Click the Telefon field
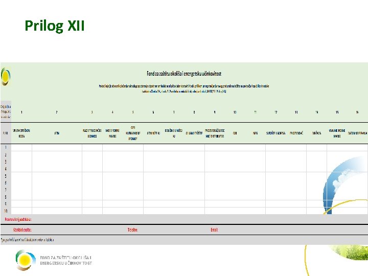The width and height of the screenshot is (368, 276). (x=132, y=230)
